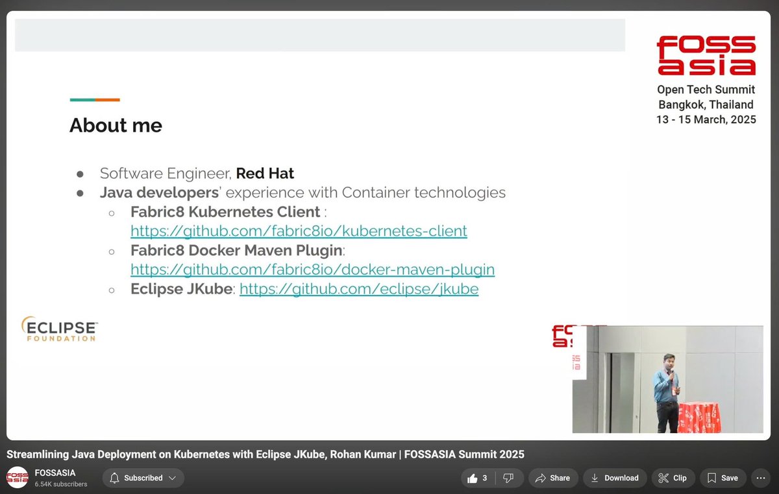Click the speaker camera inset in video
Viewport: 779px width, 494px height.
667,379
